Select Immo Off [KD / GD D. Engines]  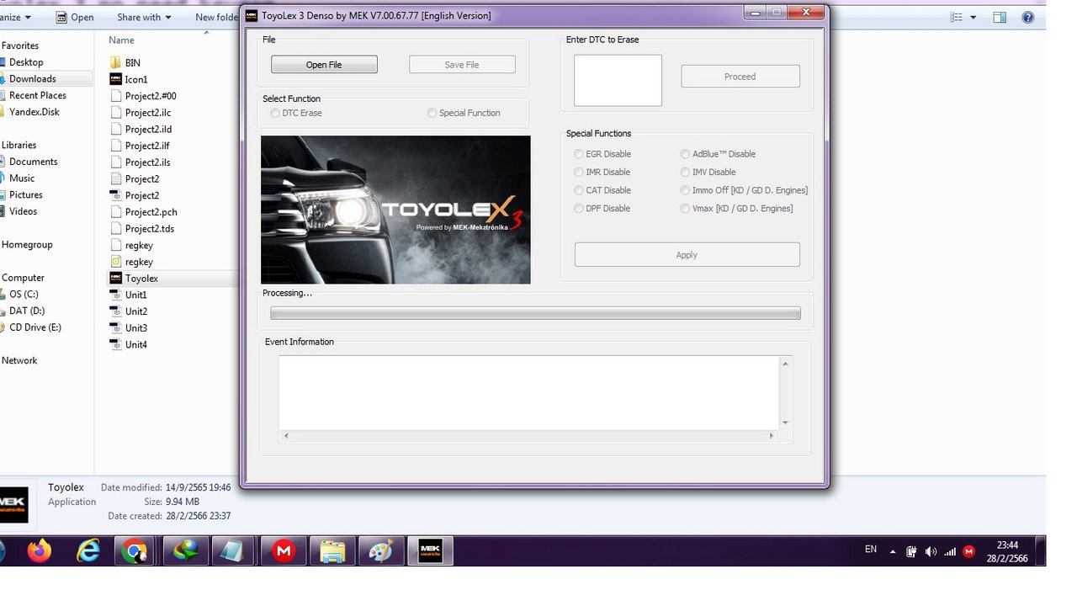coord(685,190)
